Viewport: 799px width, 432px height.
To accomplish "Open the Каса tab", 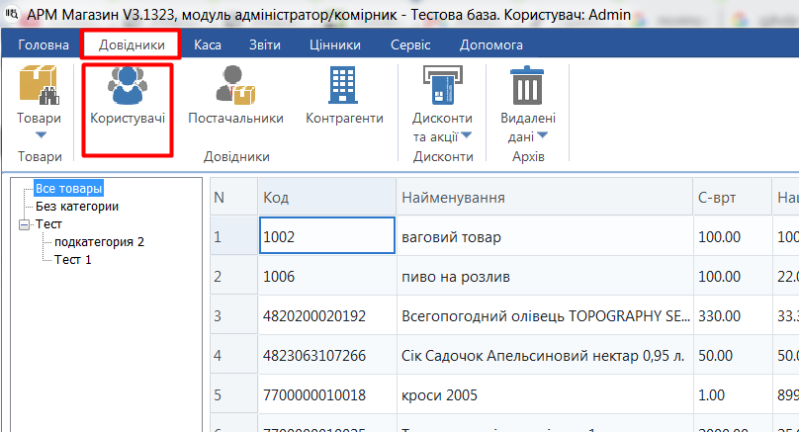I will click(x=208, y=44).
